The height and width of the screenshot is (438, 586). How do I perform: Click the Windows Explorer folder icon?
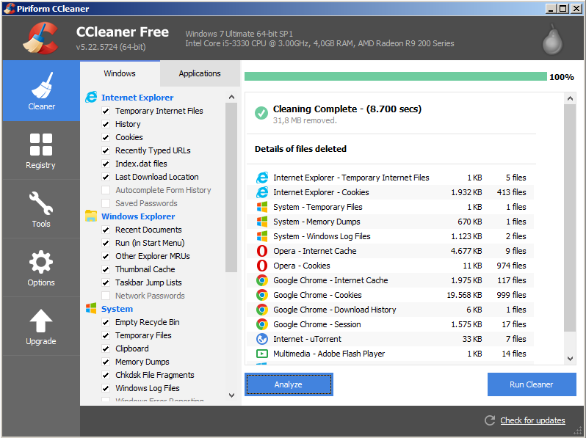tap(91, 216)
